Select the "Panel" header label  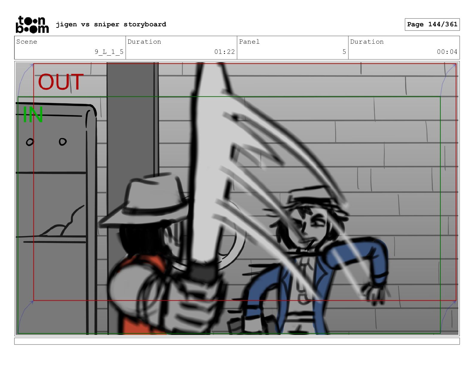click(x=249, y=42)
